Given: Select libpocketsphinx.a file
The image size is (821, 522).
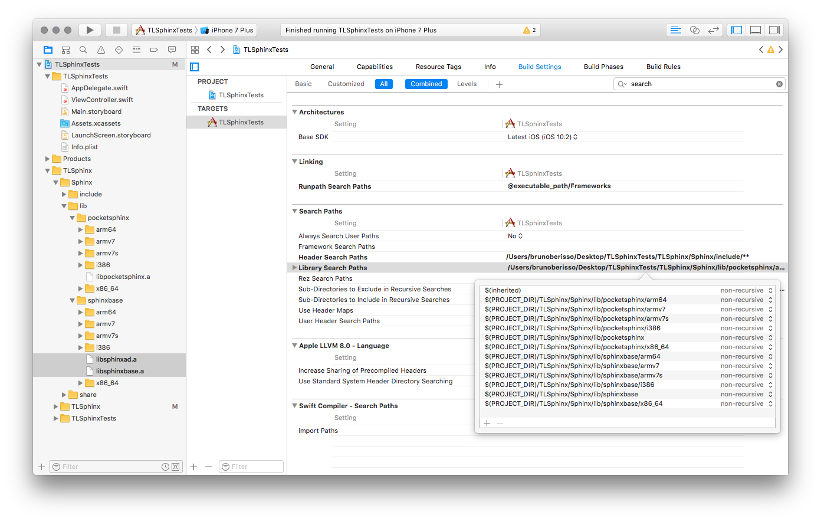Looking at the screenshot, I should point(123,277).
